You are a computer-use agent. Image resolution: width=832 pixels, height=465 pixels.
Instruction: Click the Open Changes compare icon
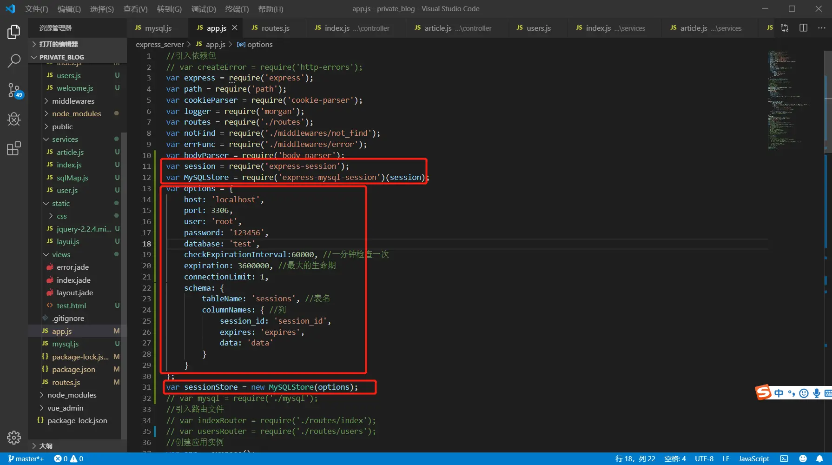[x=785, y=28]
